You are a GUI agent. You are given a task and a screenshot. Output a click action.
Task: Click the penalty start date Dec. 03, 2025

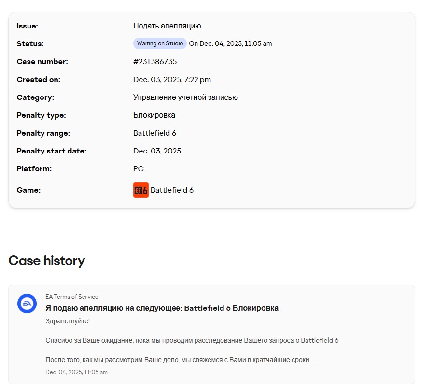(157, 151)
